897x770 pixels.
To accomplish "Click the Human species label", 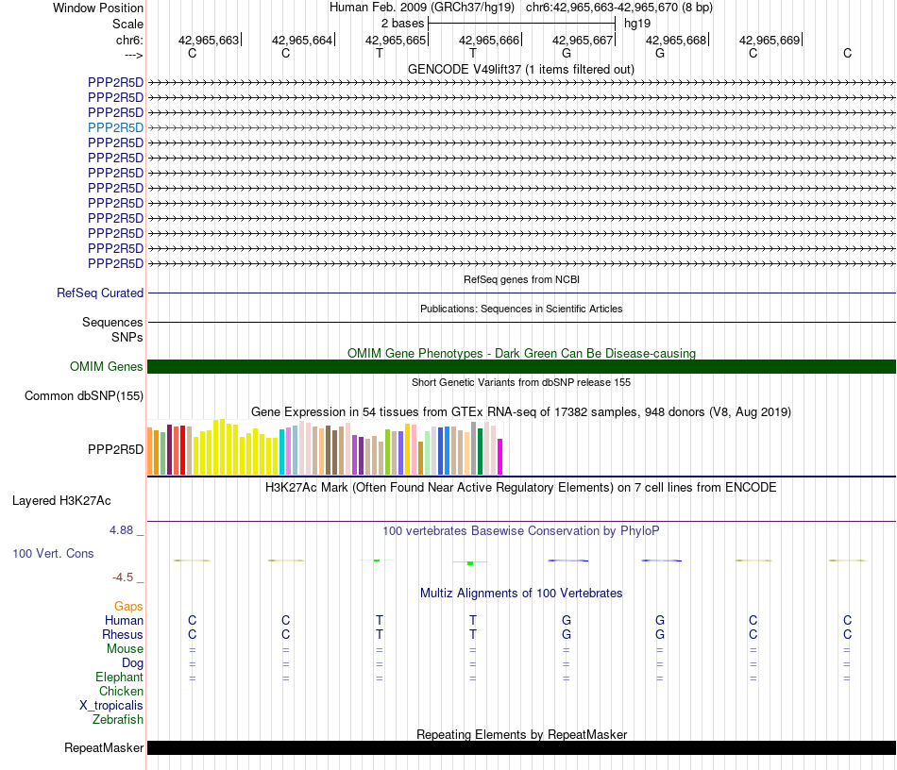I will pos(124,620).
